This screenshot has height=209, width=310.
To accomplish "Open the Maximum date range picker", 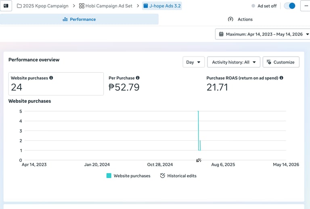I will tap(263, 34).
